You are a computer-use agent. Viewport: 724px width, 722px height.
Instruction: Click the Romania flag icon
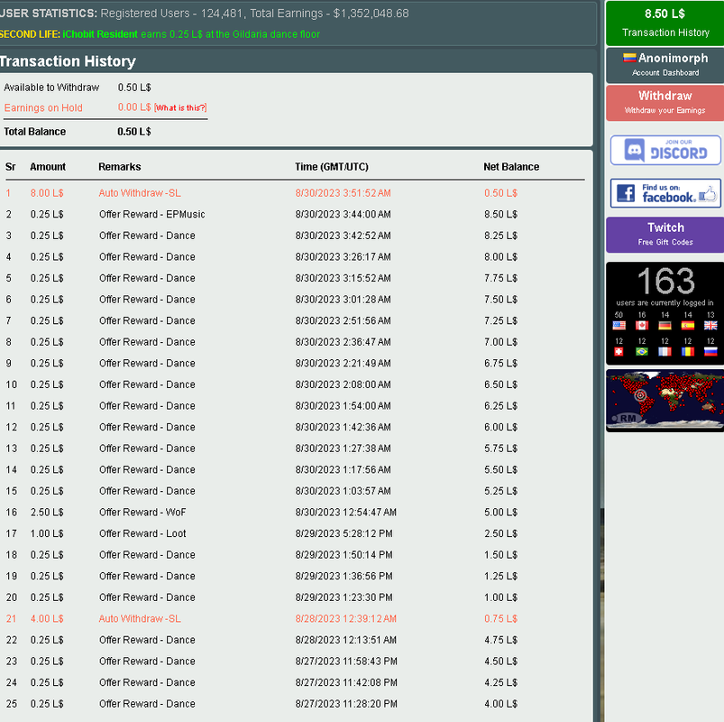pos(688,352)
